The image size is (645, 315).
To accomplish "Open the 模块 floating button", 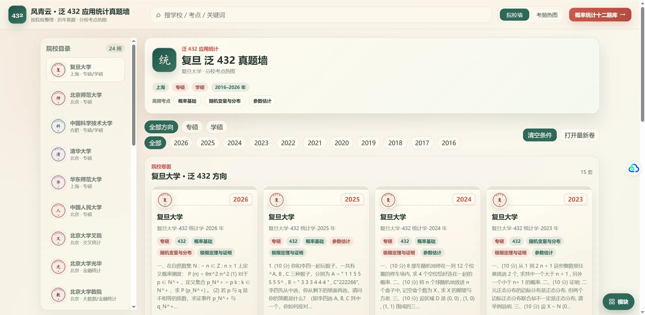I will point(619,302).
